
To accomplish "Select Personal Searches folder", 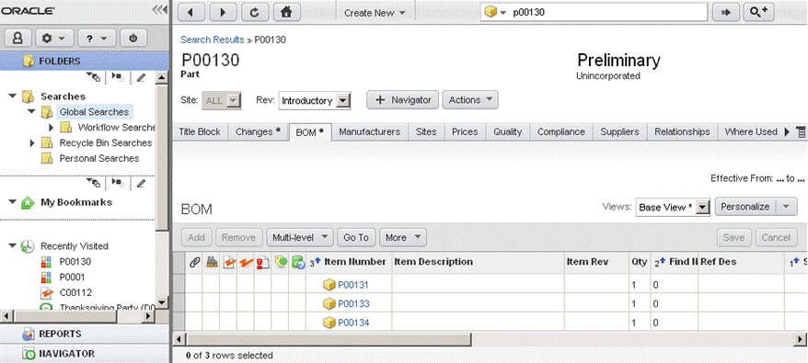I will point(99,158).
